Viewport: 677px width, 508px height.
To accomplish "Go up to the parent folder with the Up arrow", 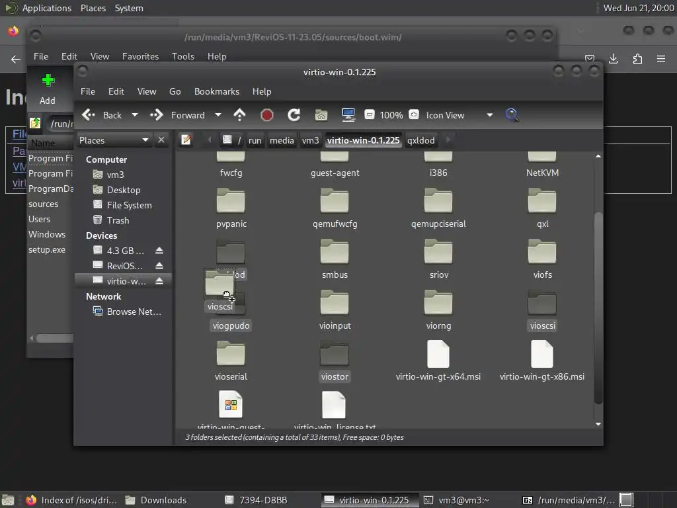I will click(x=239, y=115).
